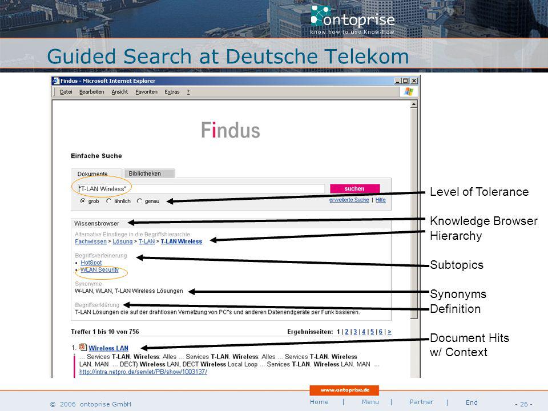548x411 pixels.
Task: Open the document icon beside Wireless LAN result
Action: click(x=83, y=347)
